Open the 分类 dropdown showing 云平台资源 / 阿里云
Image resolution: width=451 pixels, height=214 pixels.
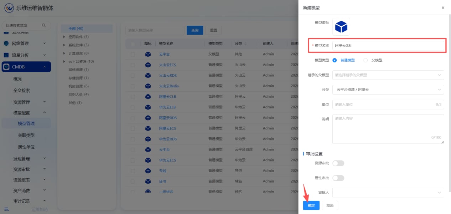388,90
